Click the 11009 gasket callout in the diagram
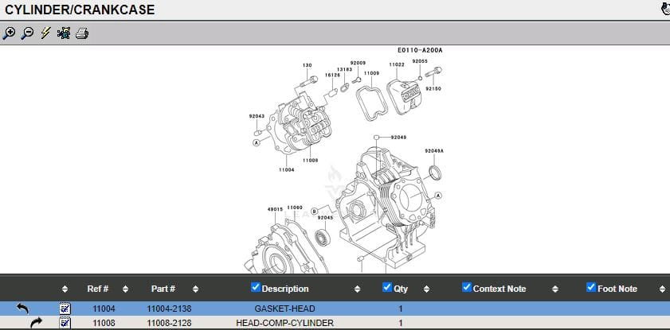The width and height of the screenshot is (670, 330). click(371, 73)
